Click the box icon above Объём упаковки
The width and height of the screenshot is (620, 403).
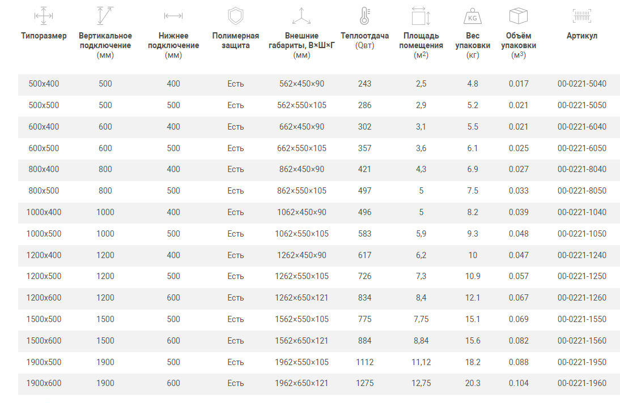(518, 15)
